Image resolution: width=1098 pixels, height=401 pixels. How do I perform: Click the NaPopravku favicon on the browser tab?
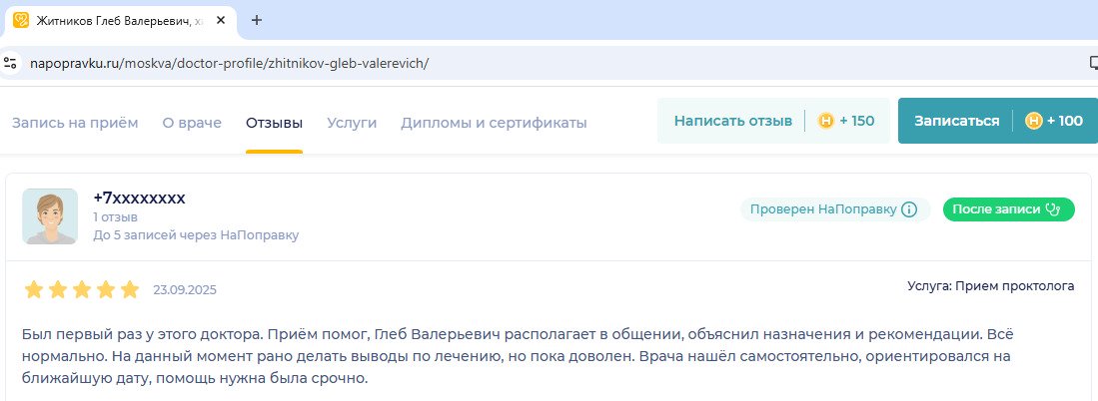coord(20,20)
